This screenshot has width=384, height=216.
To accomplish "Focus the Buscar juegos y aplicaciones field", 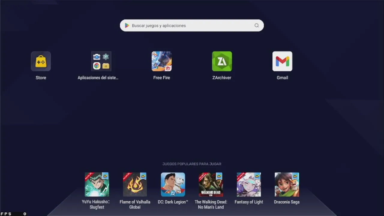I will [x=192, y=25].
